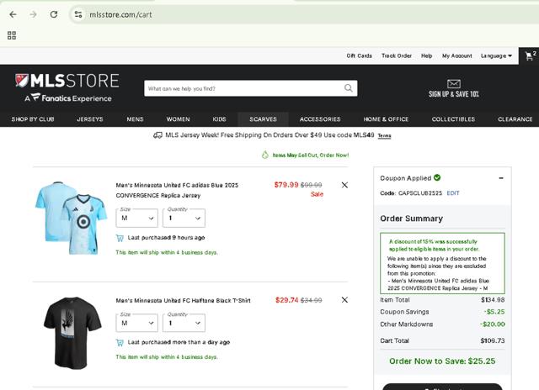Expand the Language dropdown
Screen dimensions: 539x390
496,56
